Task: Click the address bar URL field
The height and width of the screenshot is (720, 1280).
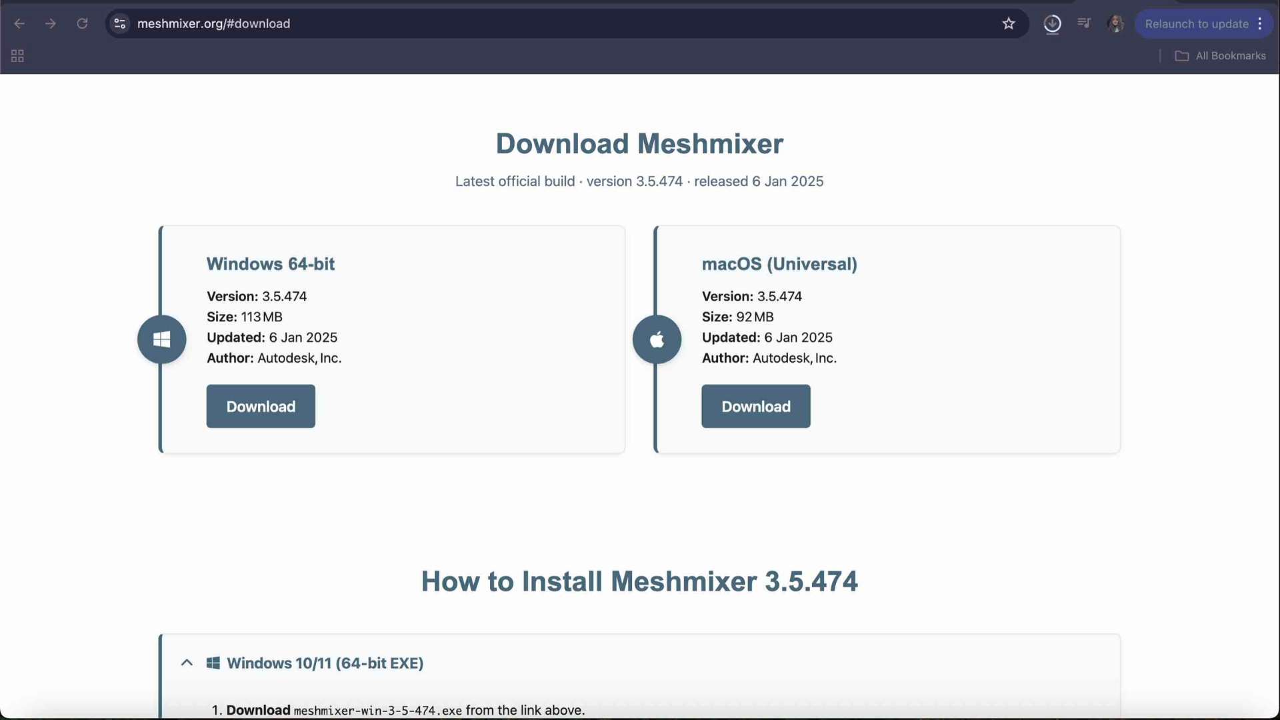Action: 400,23
